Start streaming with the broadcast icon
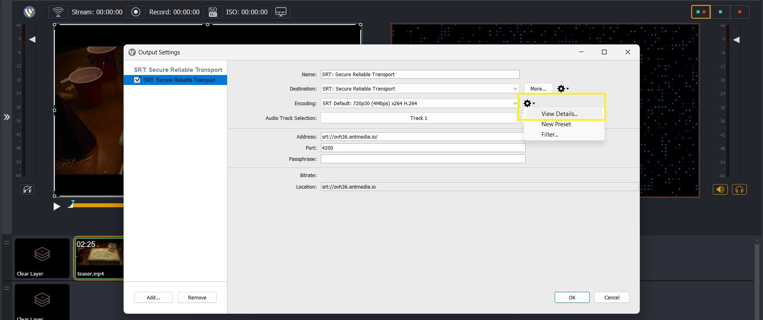 pyautogui.click(x=58, y=12)
